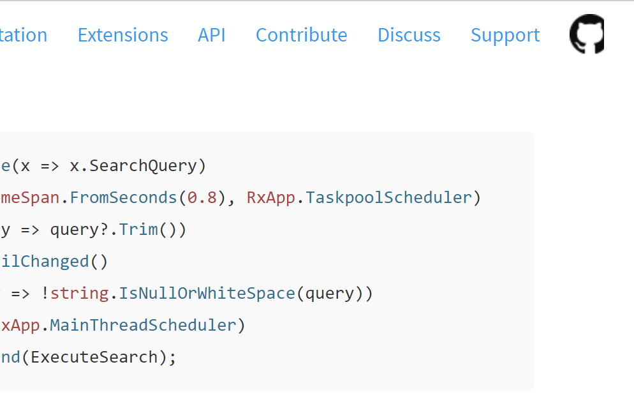Open the Support nav link
This screenshot has width=634, height=406.
pyautogui.click(x=505, y=36)
